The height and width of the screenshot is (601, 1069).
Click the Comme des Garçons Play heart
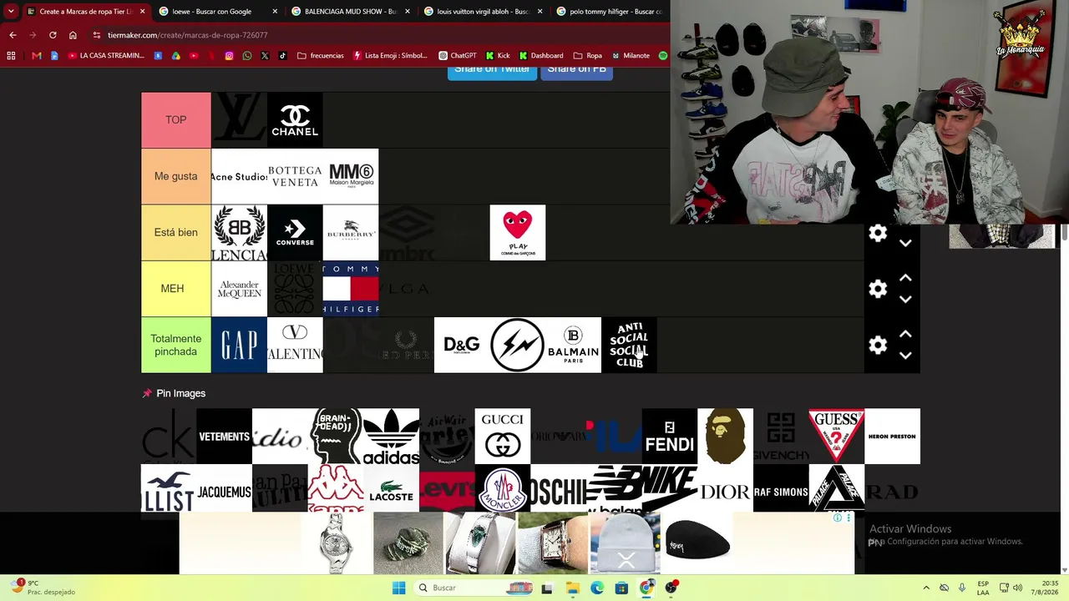coord(518,233)
